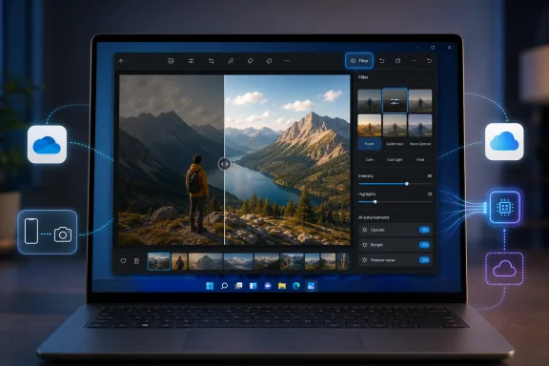Screen dimensions: 549x366
Task: Open the Chat taskbar icon
Action: click(x=268, y=286)
